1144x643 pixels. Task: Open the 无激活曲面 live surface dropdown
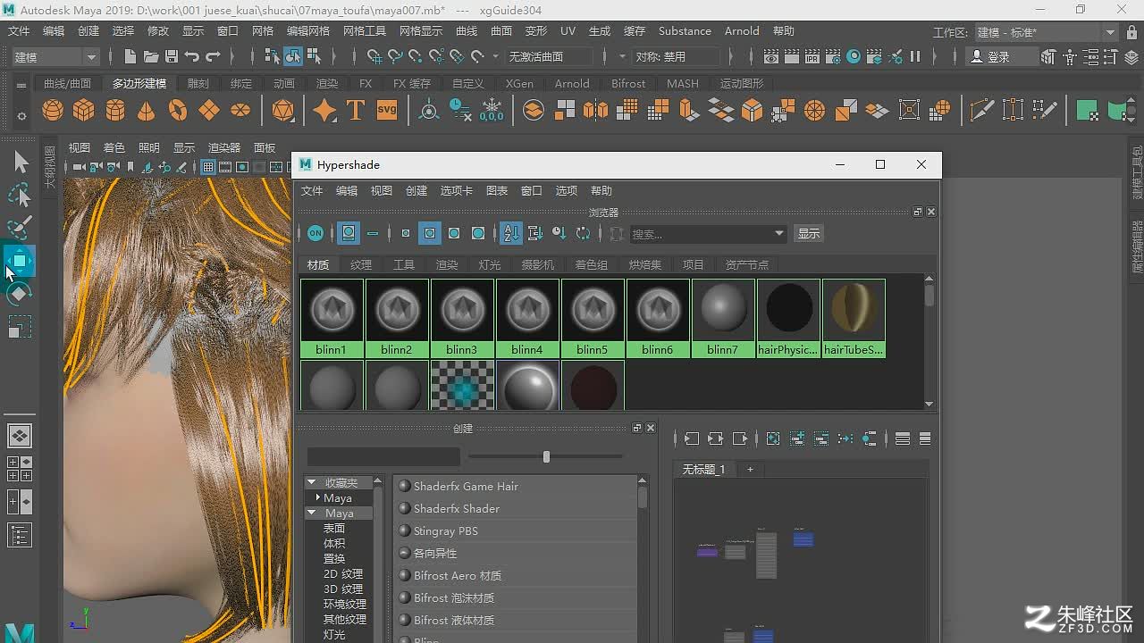[549, 56]
